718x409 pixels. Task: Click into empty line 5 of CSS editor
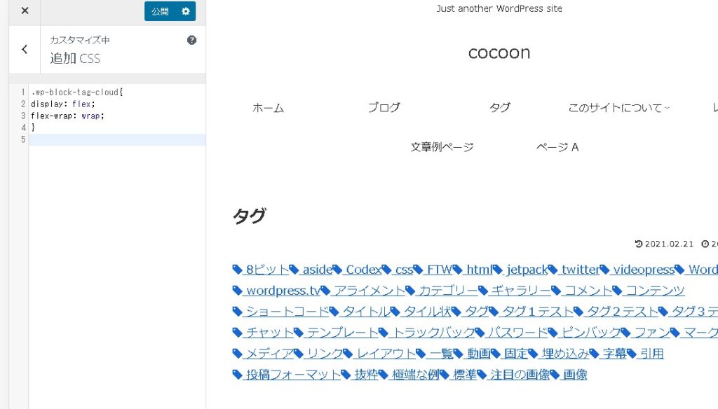tap(116, 139)
